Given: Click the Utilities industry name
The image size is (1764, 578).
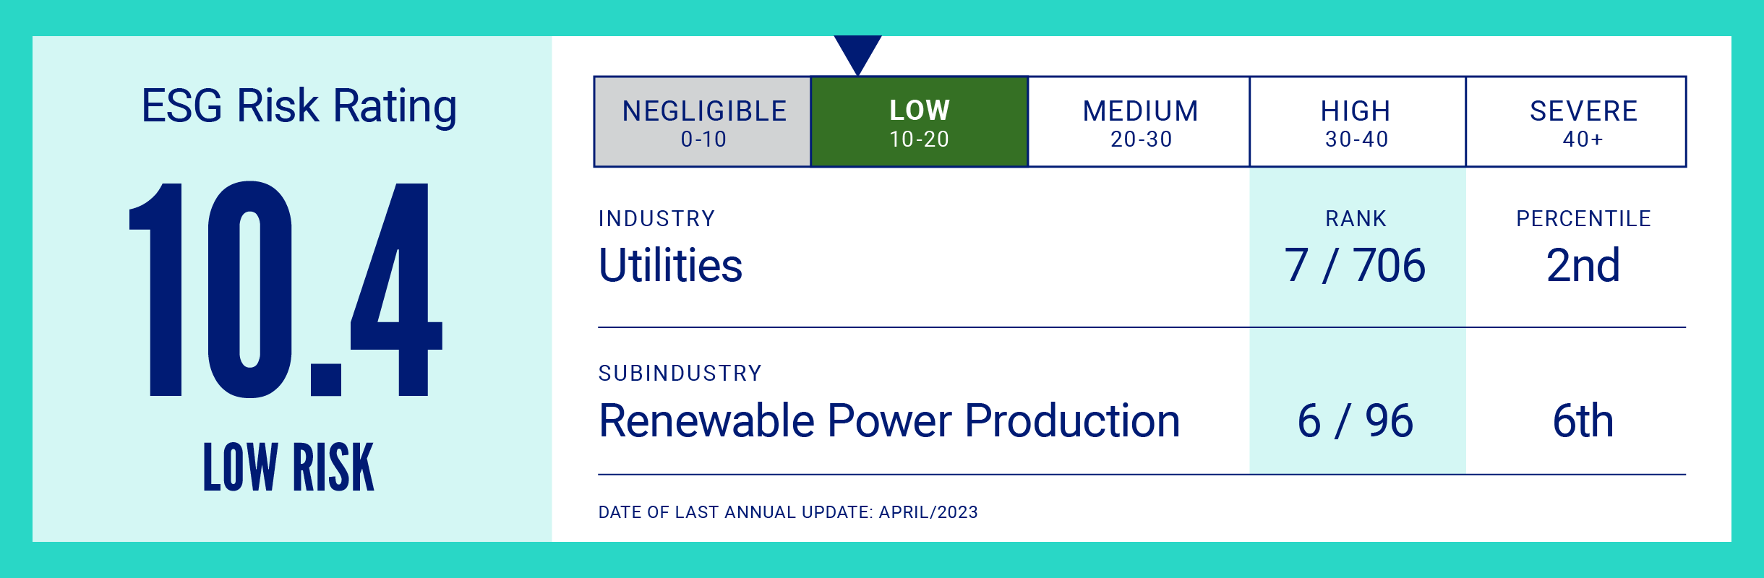Looking at the screenshot, I should pyautogui.click(x=670, y=265).
